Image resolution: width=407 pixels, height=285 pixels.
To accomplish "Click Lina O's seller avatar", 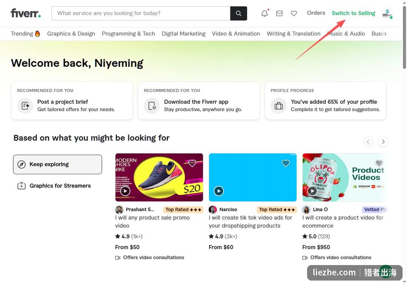I will 306,210.
